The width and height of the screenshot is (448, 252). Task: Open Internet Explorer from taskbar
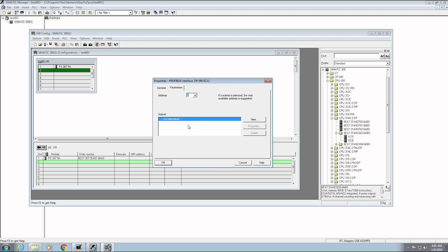[21, 247]
